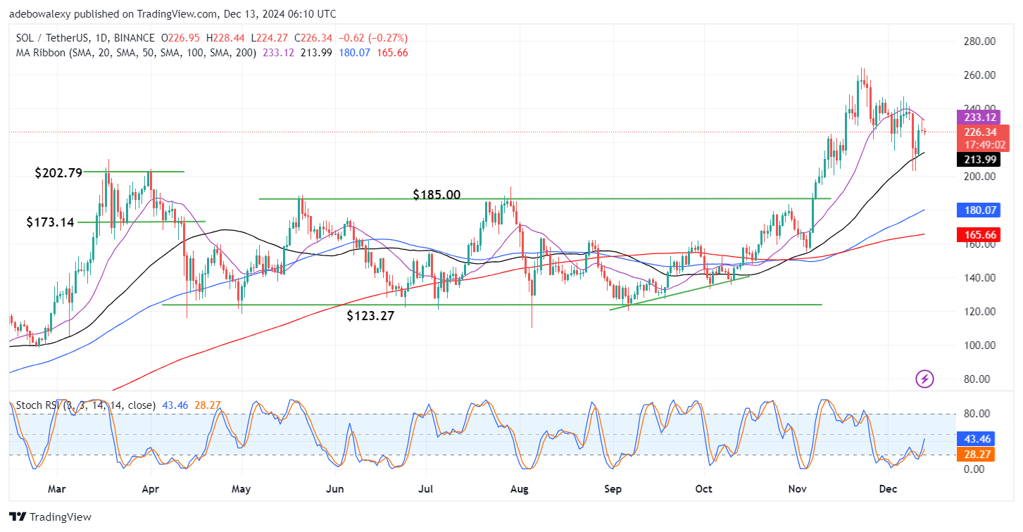Click the purple lightning bolt icon

[x=924, y=379]
